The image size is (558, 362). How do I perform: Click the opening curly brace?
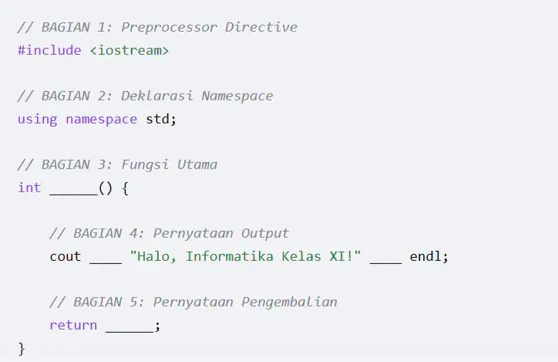[x=126, y=188]
